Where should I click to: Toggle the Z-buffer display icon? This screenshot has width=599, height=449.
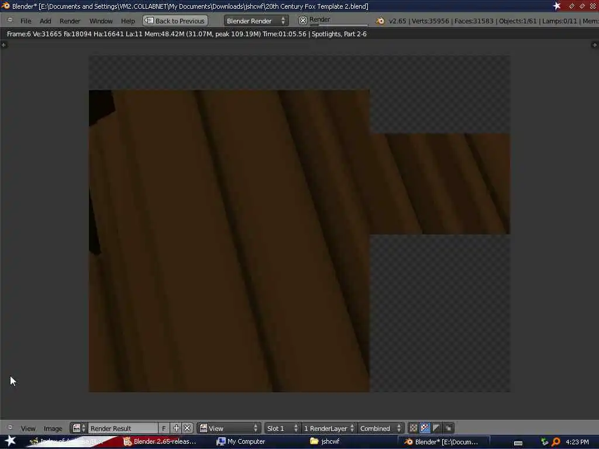click(449, 428)
